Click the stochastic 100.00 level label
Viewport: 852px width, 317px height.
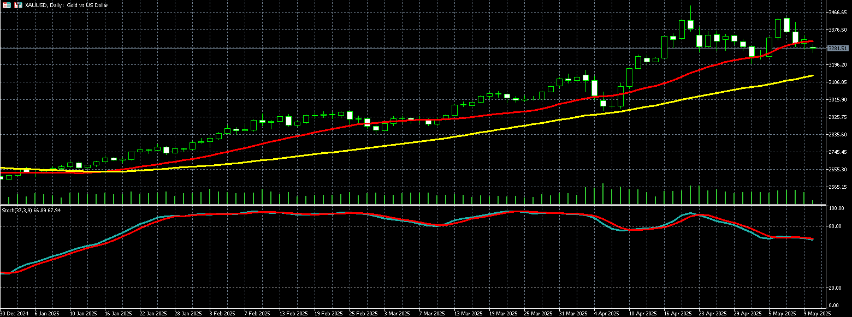[x=837, y=208]
